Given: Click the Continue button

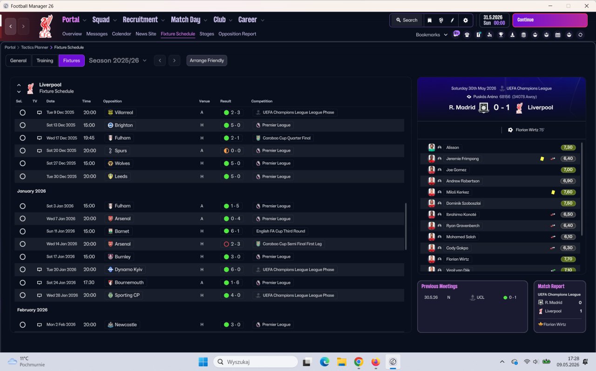Looking at the screenshot, I should pos(550,20).
